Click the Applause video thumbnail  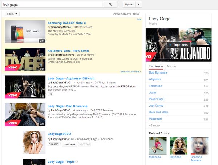click(25, 87)
